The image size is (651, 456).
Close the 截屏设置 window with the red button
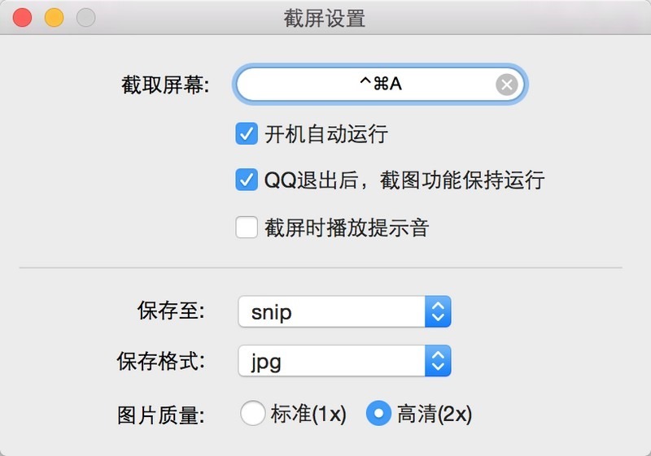point(22,17)
